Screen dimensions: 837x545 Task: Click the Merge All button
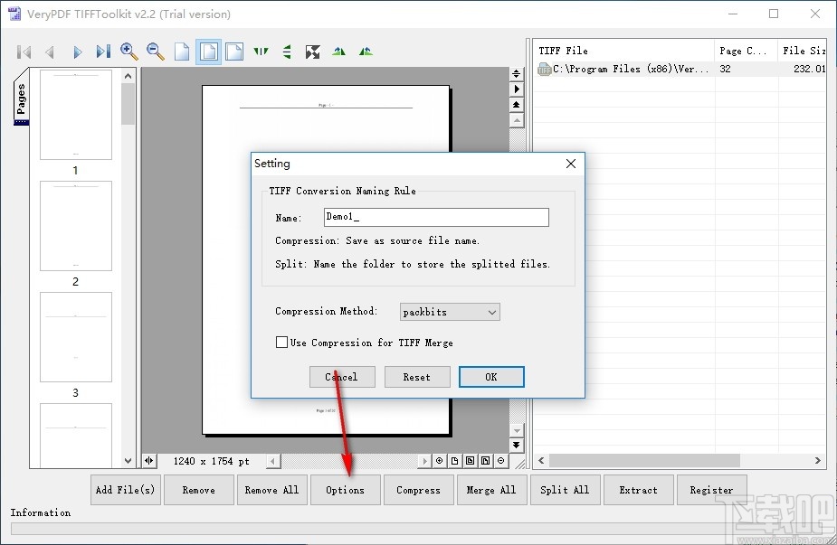pos(491,489)
